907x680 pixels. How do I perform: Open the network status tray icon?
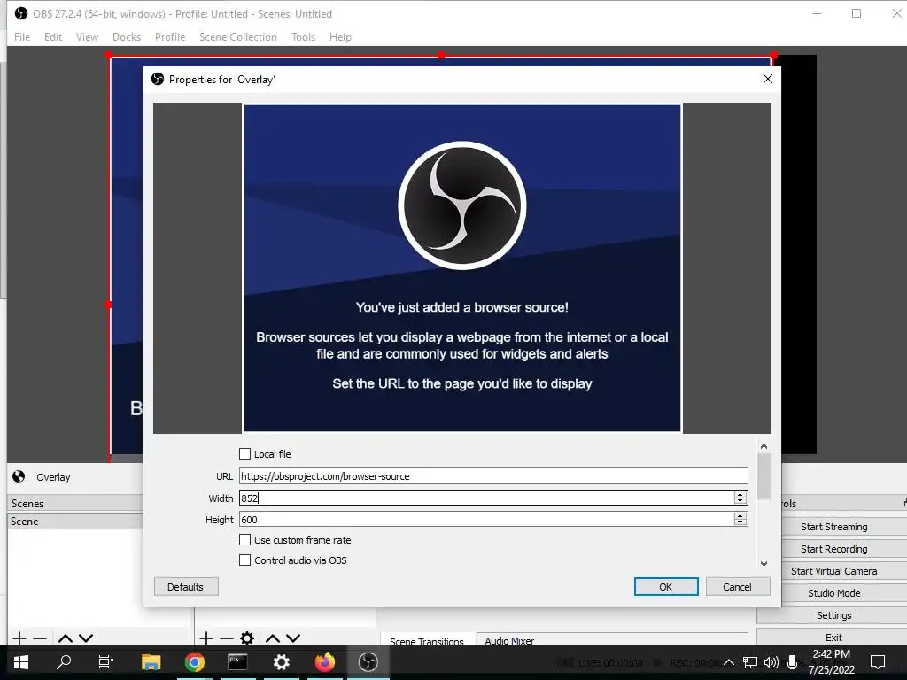[x=750, y=662]
